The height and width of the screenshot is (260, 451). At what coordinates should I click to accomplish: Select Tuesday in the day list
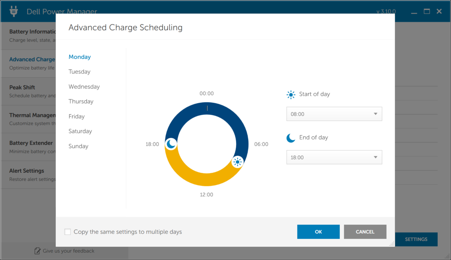(80, 72)
